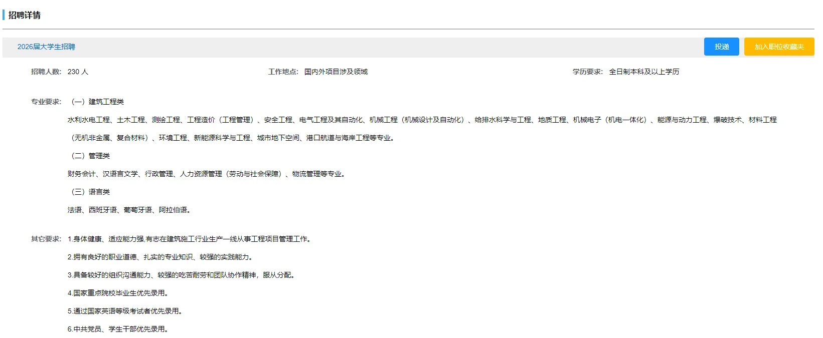Click the 全日制本科及以上学历 education value

[x=644, y=72]
